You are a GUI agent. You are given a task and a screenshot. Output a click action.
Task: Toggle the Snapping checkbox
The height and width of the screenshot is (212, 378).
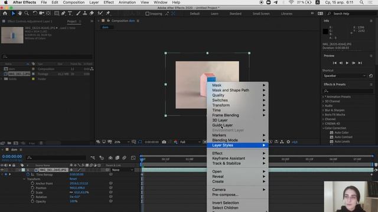coord(147,14)
